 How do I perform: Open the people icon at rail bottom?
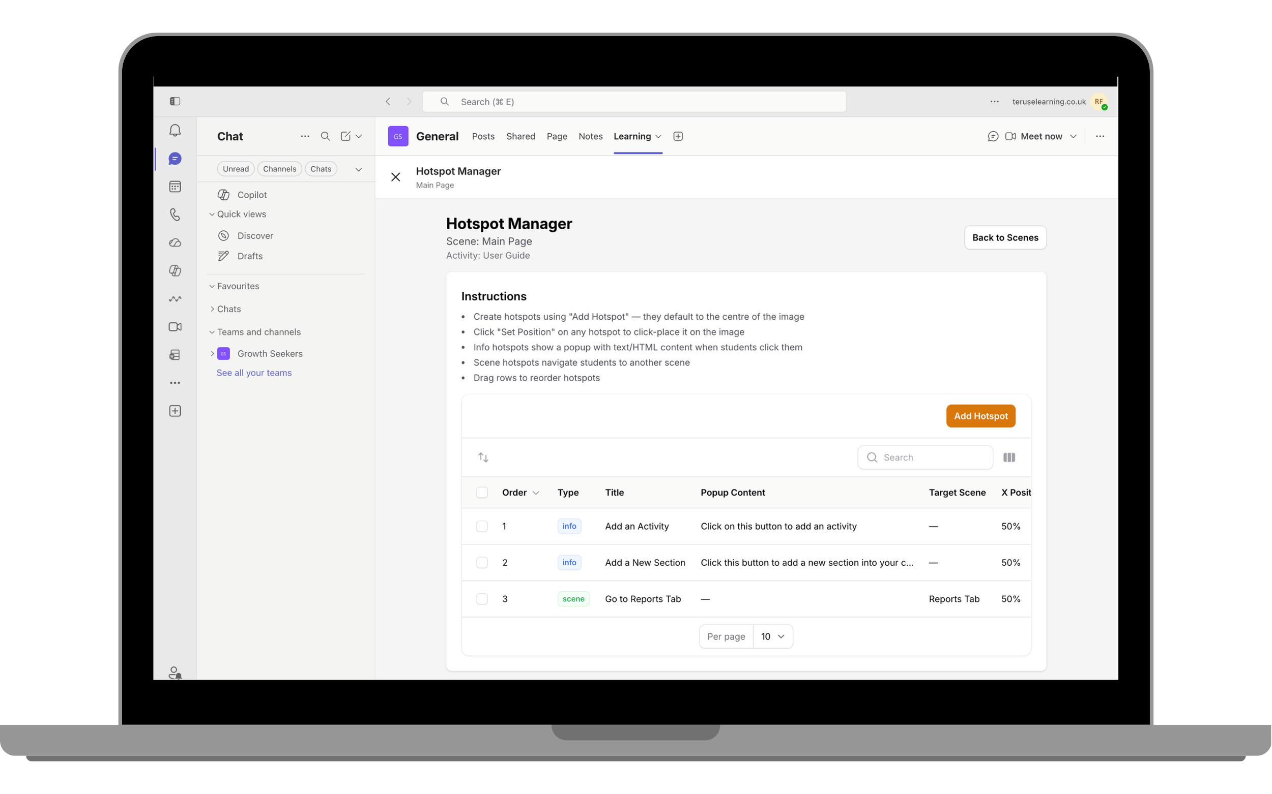175,672
